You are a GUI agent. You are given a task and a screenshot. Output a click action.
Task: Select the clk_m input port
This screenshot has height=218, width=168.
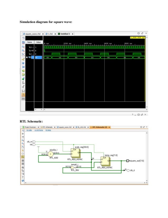click(x=34, y=142)
